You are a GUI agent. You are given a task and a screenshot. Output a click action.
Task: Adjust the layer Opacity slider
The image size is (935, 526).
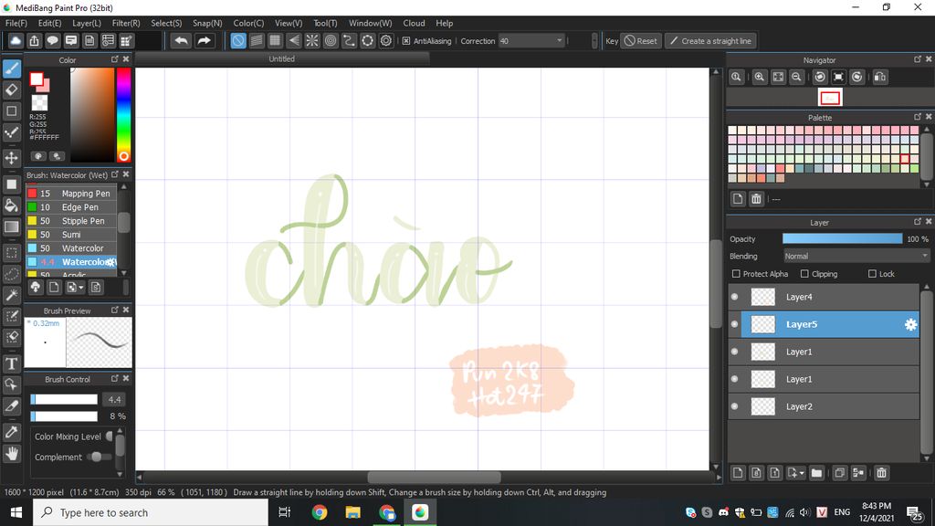click(x=842, y=238)
